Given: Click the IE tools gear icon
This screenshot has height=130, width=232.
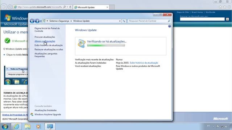Looking at the screenshot, I should 229,7.
